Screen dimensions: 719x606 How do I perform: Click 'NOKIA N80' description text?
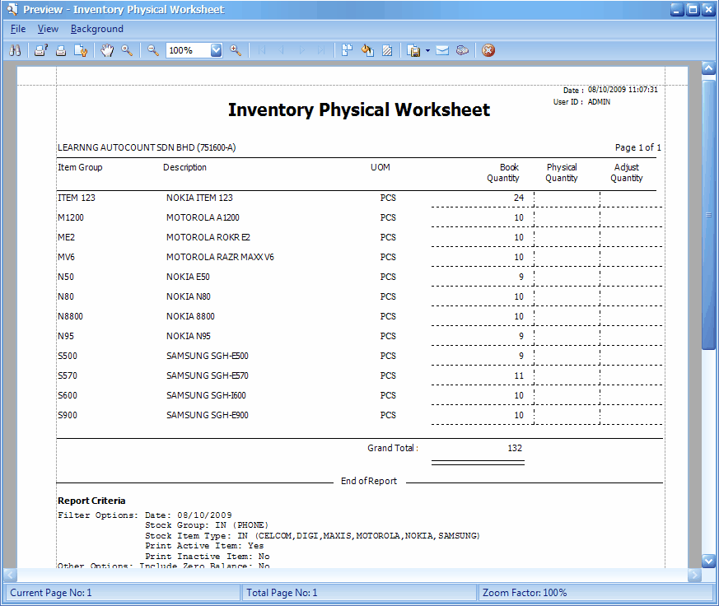(x=189, y=296)
